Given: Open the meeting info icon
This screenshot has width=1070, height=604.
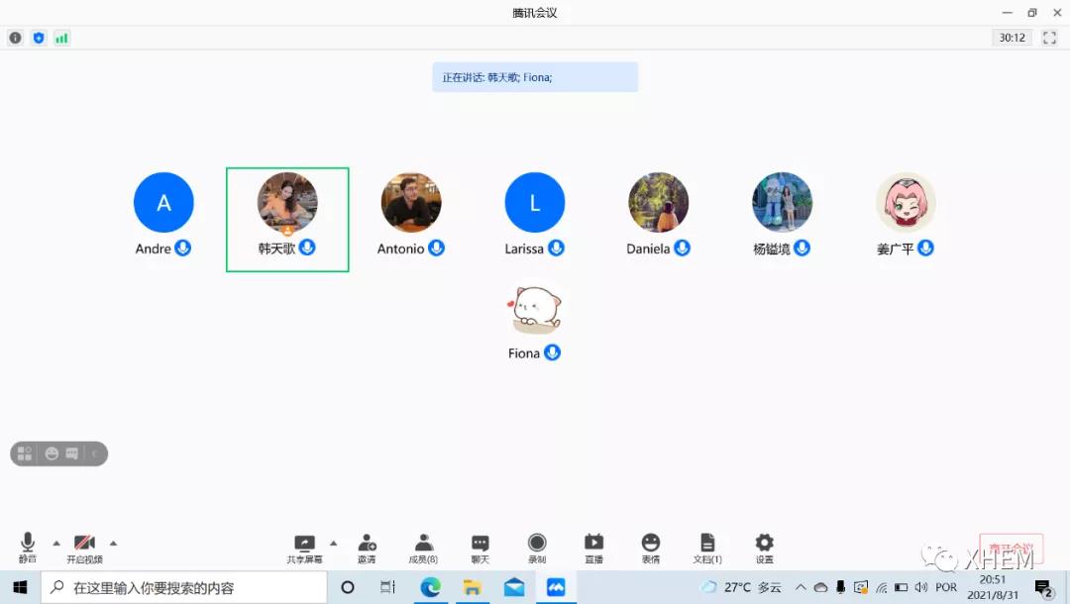Looking at the screenshot, I should pyautogui.click(x=15, y=38).
